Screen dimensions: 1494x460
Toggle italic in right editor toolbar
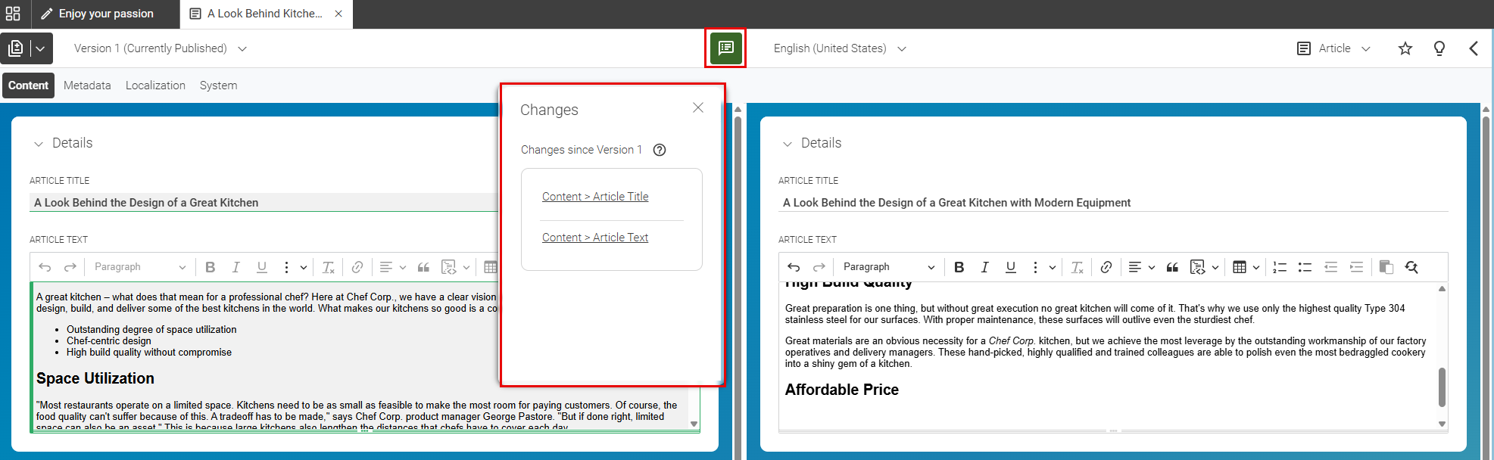point(984,267)
